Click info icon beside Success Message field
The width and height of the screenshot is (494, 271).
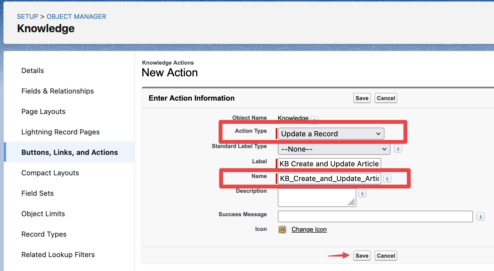[480, 217]
